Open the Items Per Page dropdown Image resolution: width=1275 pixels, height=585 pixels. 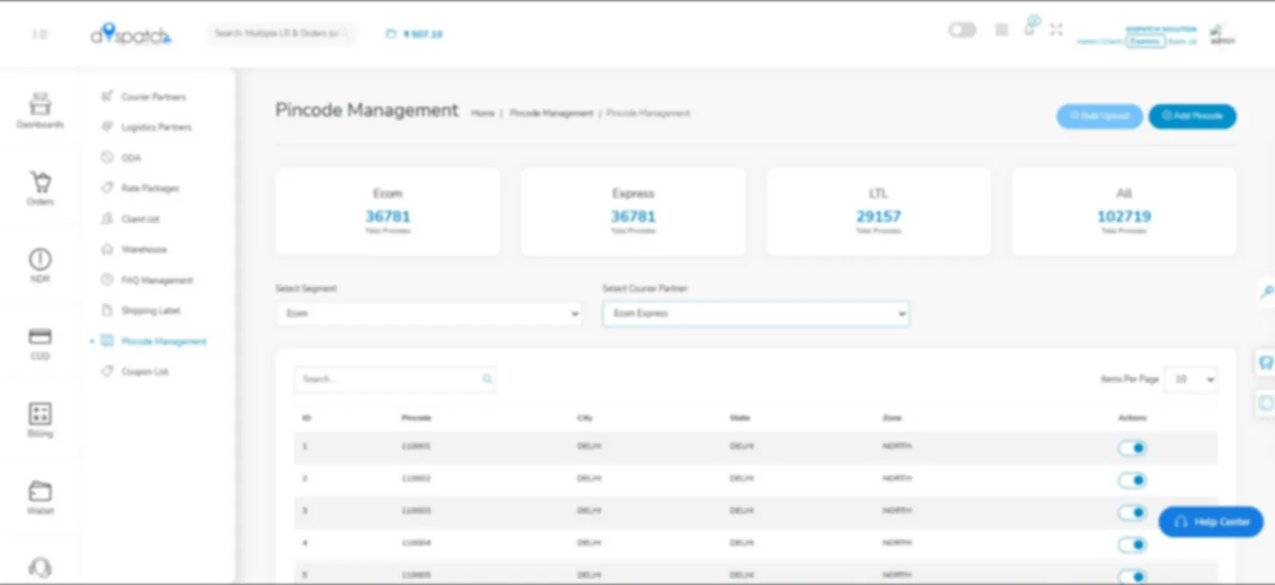tap(1191, 379)
